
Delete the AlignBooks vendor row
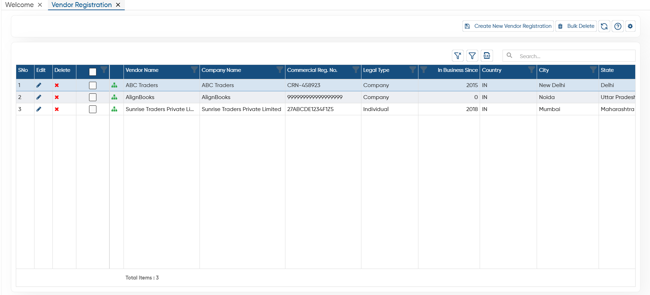(57, 97)
